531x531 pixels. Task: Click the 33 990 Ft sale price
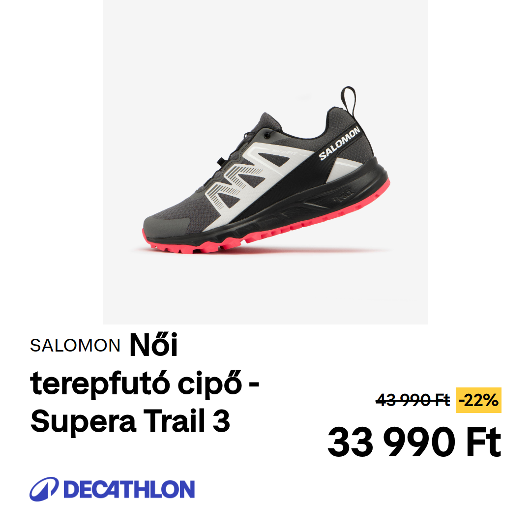click(x=414, y=442)
